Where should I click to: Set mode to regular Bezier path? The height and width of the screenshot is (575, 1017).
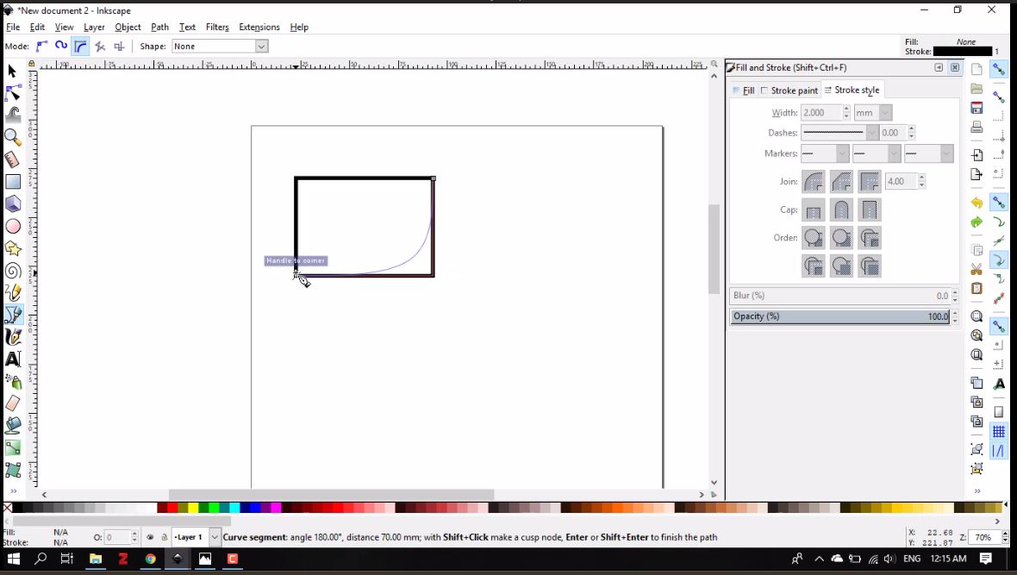click(x=41, y=46)
